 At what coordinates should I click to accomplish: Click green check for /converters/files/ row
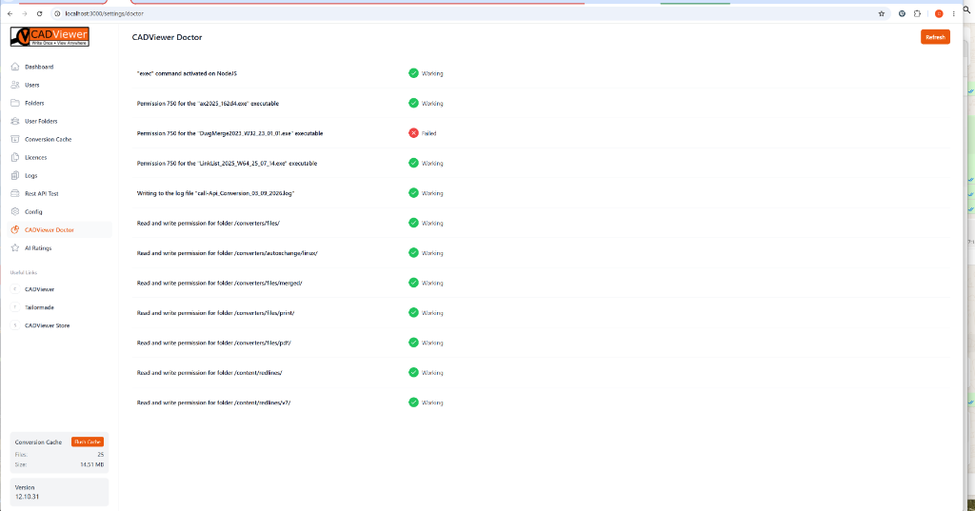(x=413, y=223)
